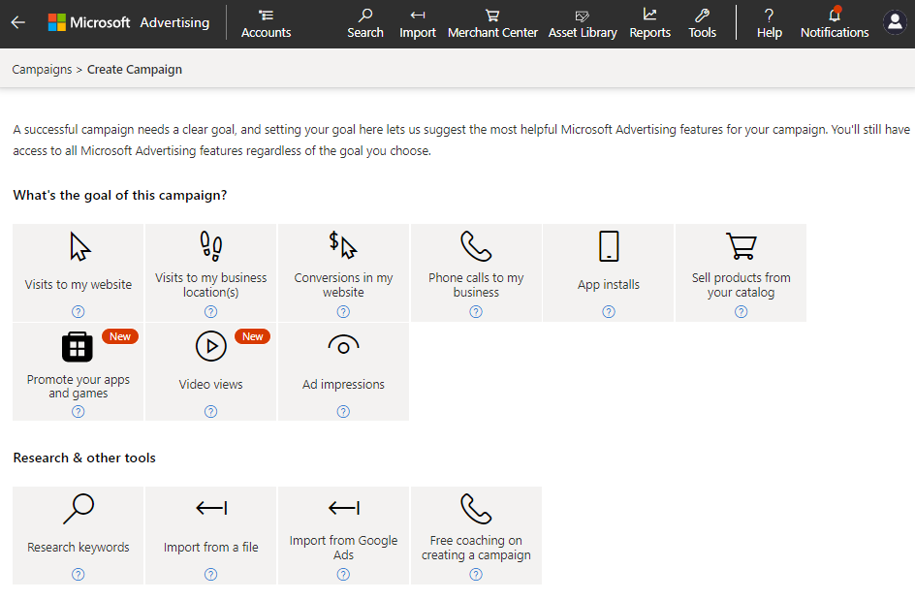
Task: Click the back arrow in header
Action: pyautogui.click(x=18, y=22)
